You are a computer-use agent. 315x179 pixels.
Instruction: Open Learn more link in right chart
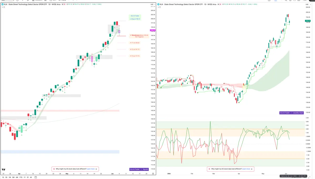click(246, 169)
